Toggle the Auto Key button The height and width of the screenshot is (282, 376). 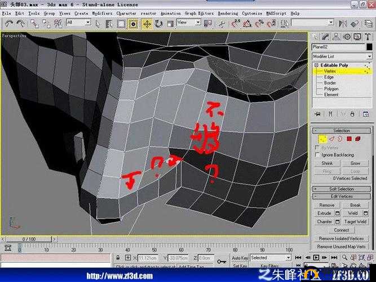tap(240, 258)
